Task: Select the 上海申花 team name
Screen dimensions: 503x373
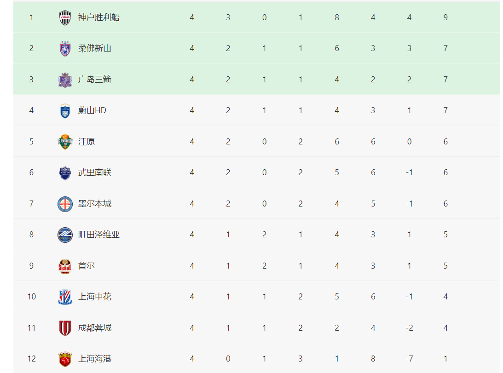Action: tap(95, 297)
